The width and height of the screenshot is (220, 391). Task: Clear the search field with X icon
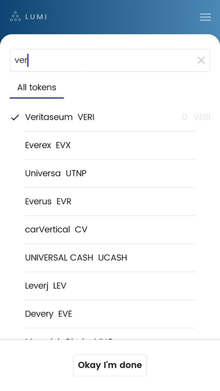(x=201, y=60)
